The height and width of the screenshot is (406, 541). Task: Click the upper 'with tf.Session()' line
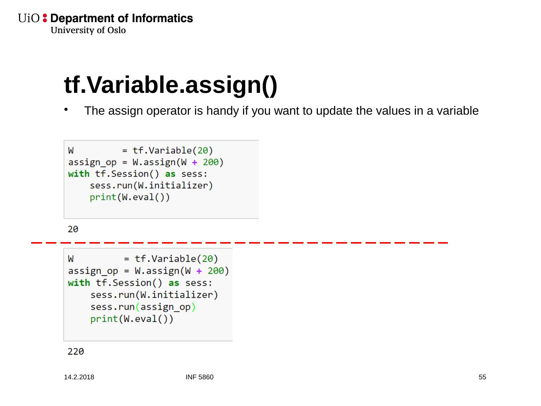[x=138, y=174]
